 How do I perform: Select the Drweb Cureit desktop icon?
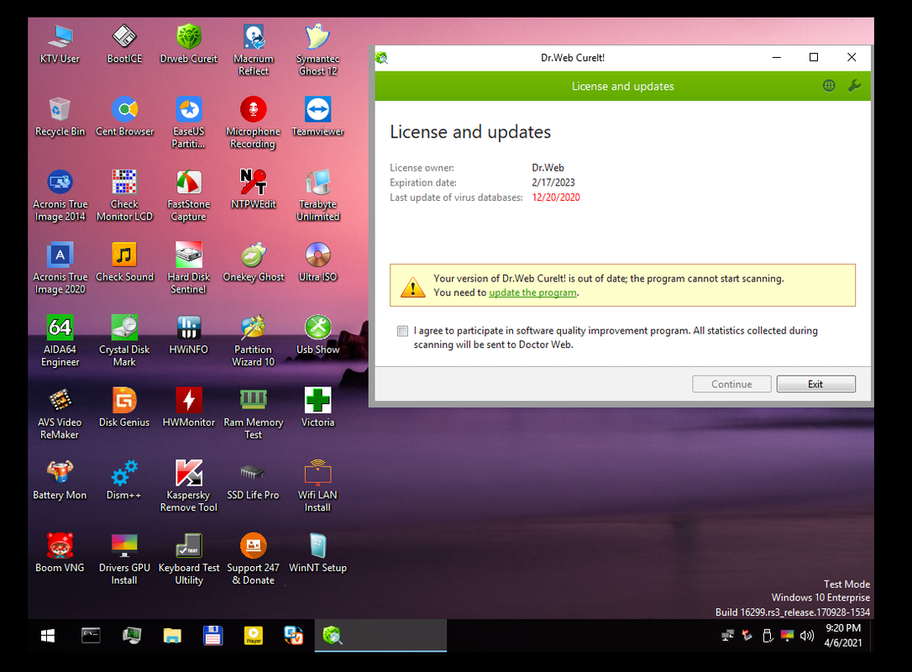point(188,45)
